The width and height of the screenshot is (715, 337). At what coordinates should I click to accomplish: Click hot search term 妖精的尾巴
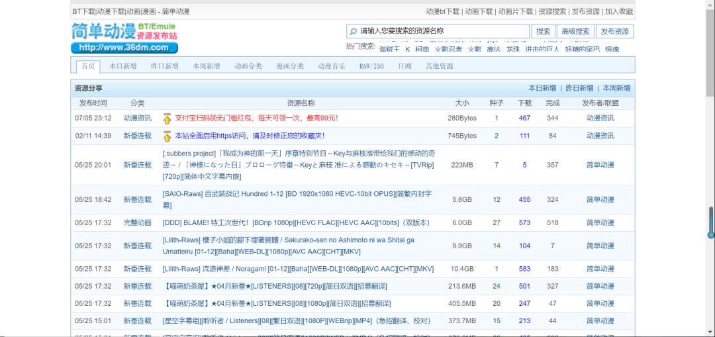point(583,49)
